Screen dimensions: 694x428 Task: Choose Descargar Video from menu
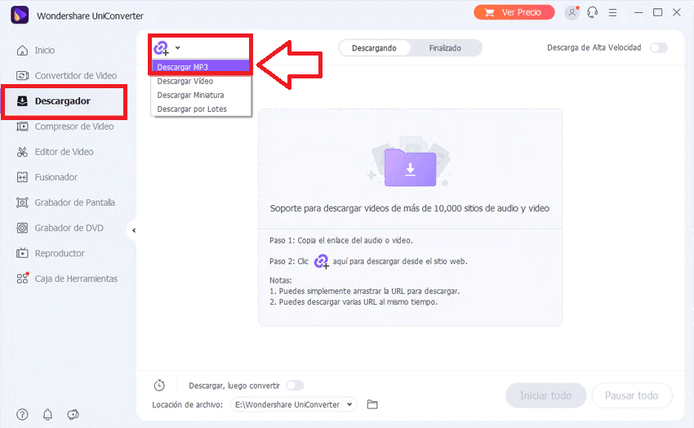coord(202,82)
